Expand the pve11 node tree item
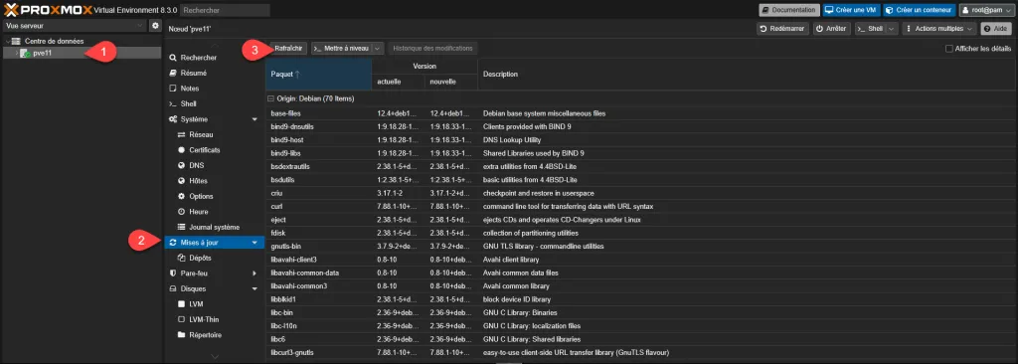Viewport: 1018px width, 364px height. pyautogui.click(x=16, y=53)
